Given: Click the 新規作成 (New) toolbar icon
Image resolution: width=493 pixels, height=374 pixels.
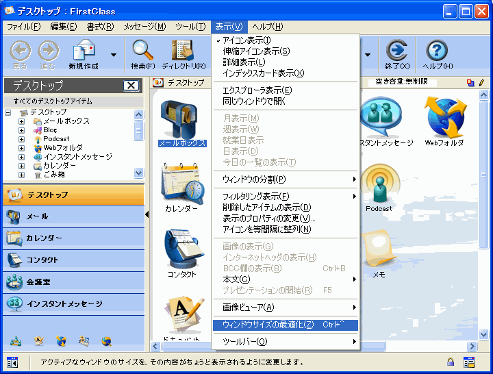Looking at the screenshot, I should tap(84, 51).
